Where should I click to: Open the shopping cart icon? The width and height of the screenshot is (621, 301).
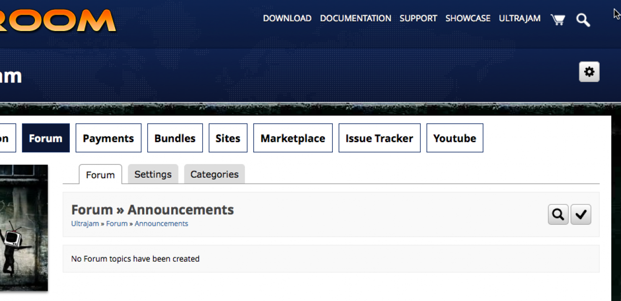pyautogui.click(x=557, y=19)
